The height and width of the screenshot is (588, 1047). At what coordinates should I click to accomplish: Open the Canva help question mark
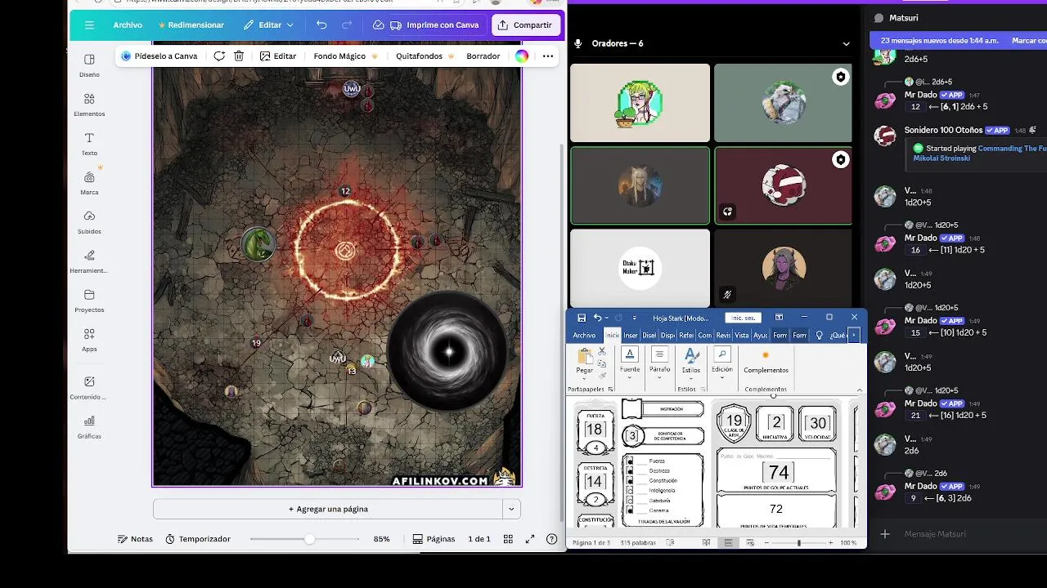[551, 539]
